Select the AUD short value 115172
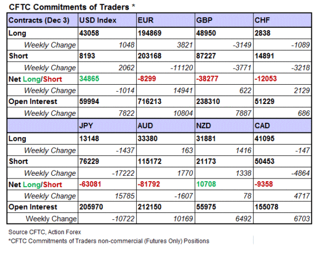Screen dimensions: 322x253 150,162
